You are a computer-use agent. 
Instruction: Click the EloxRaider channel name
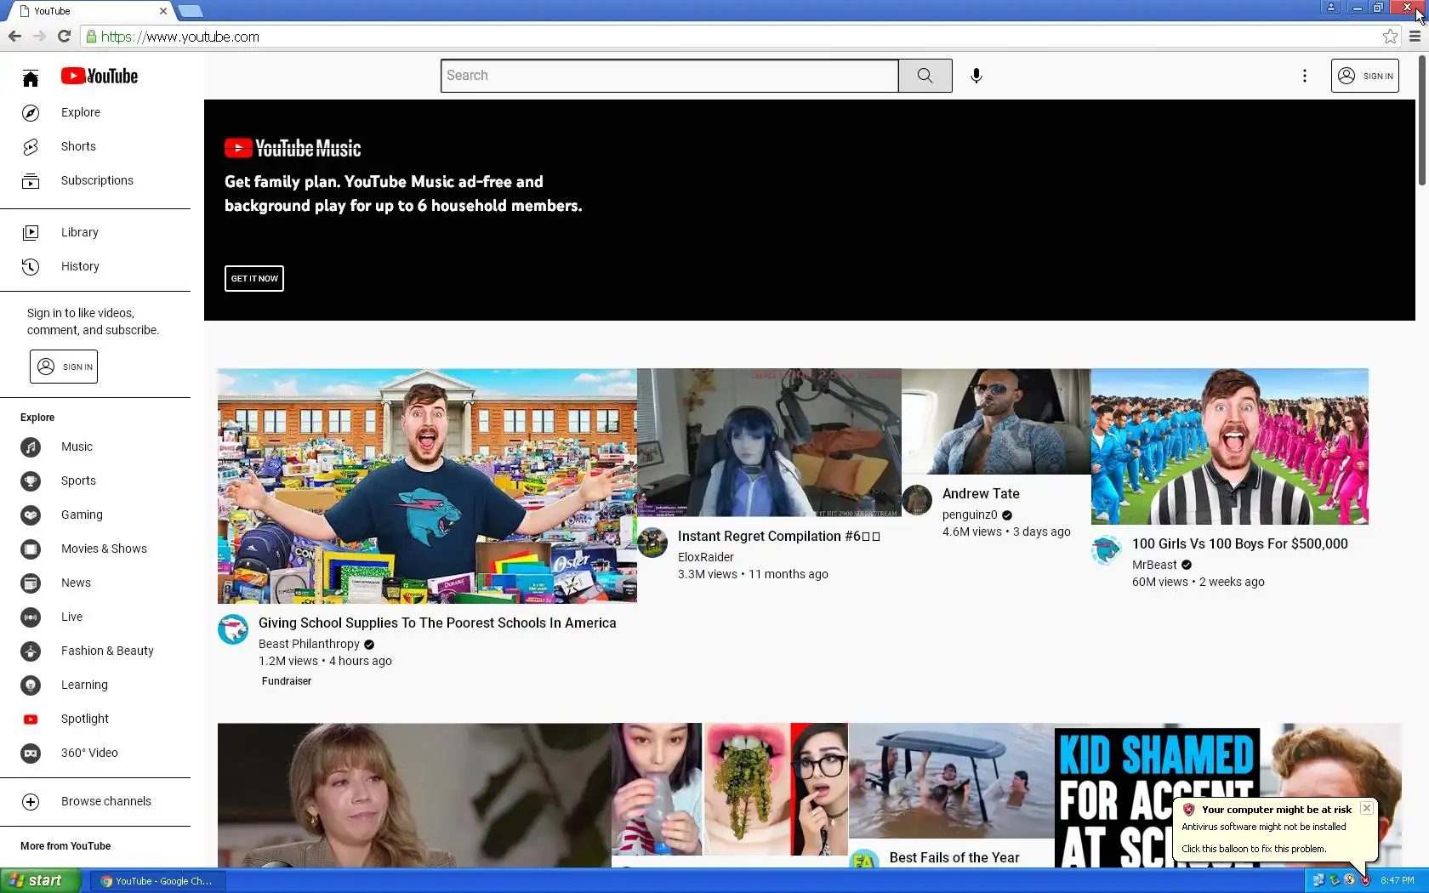(x=706, y=557)
